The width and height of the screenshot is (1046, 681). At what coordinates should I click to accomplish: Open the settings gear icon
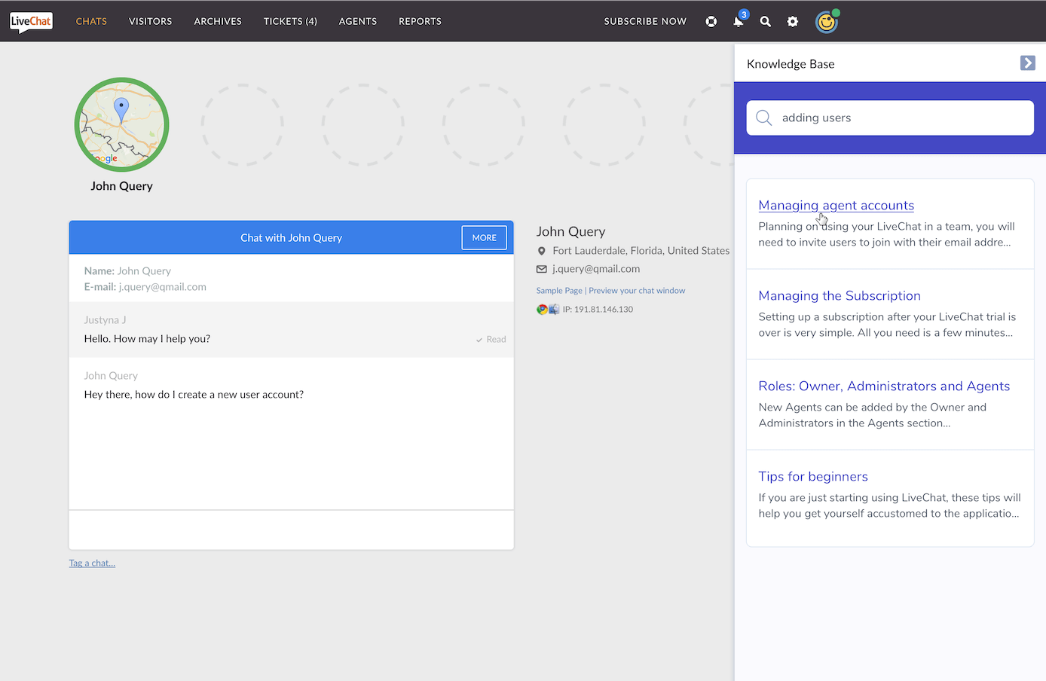tap(793, 21)
